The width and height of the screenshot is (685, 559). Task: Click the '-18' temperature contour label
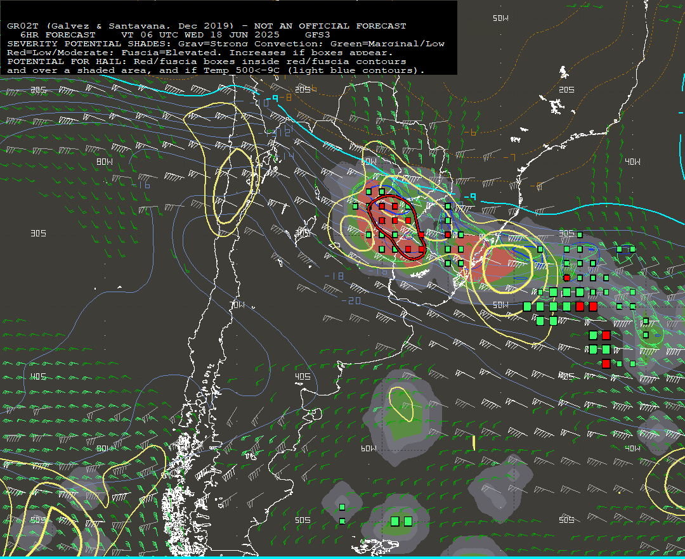click(334, 276)
